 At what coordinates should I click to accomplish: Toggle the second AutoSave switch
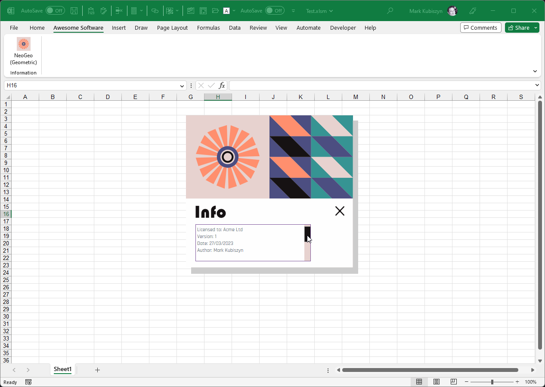tap(275, 11)
